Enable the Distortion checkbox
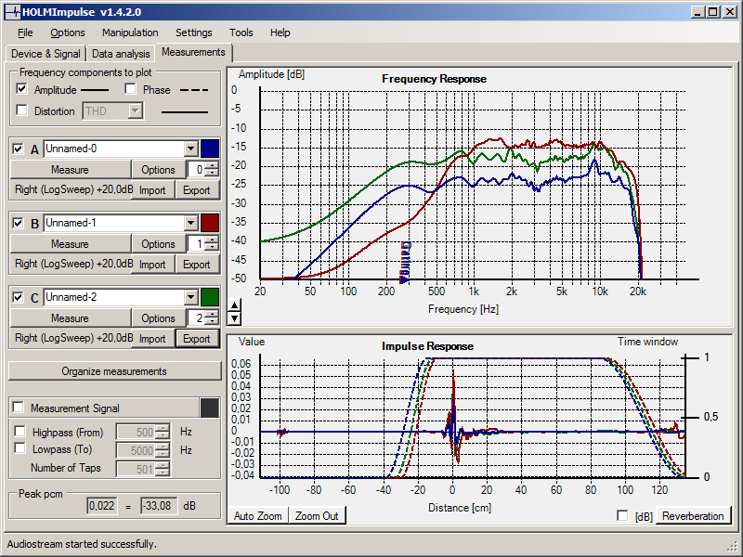 click(21, 110)
